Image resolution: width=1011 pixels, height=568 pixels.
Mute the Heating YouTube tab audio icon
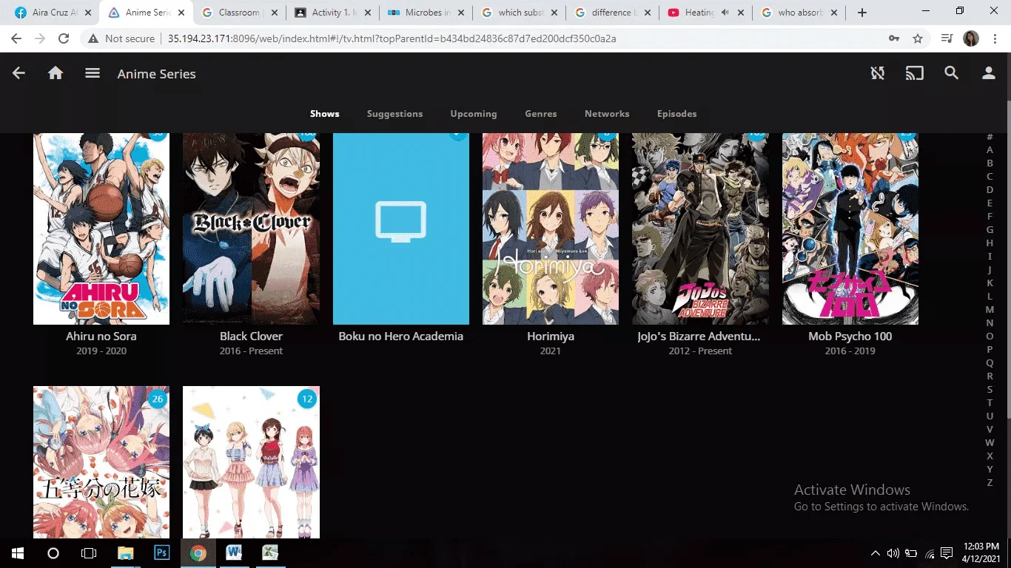[725, 13]
